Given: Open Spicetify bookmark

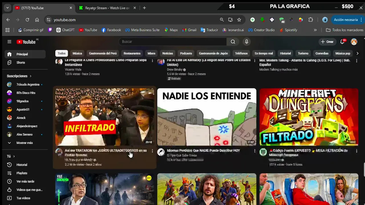Looking at the screenshot, I should [288, 30].
